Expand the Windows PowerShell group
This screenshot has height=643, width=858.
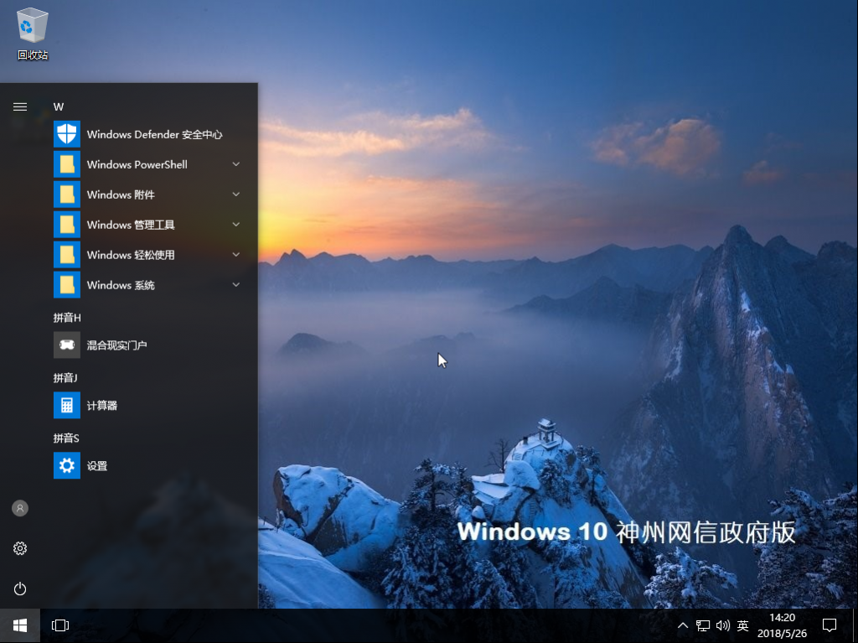click(x=235, y=164)
